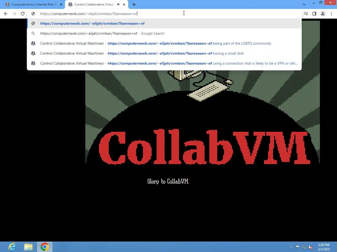The image size is (337, 252).
Task: Click the forward navigation arrow
Action: tap(14, 14)
